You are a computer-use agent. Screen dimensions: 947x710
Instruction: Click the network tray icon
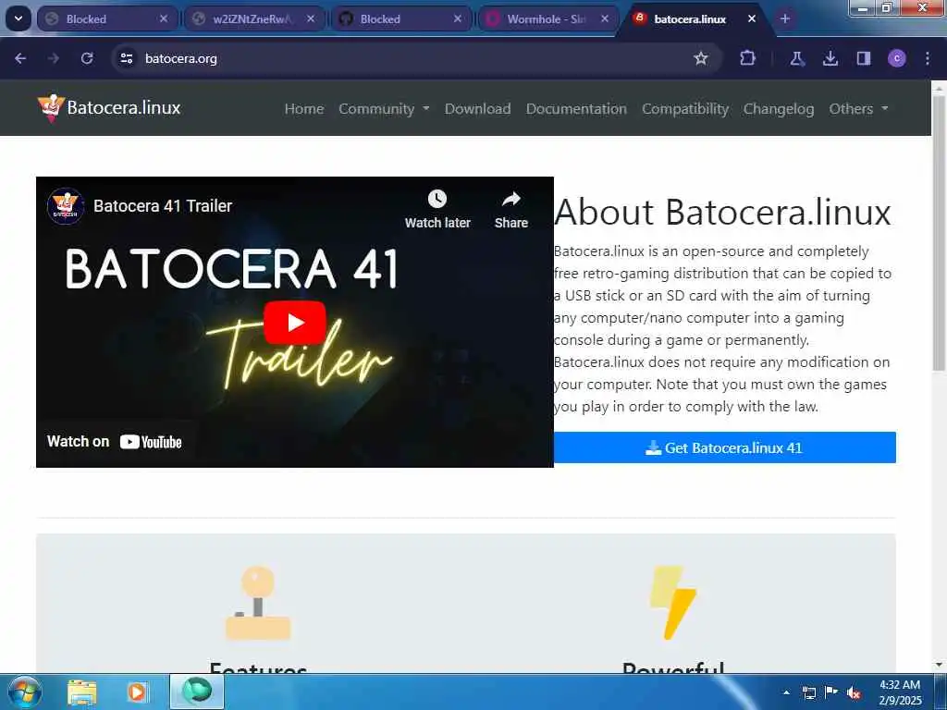pos(808,692)
